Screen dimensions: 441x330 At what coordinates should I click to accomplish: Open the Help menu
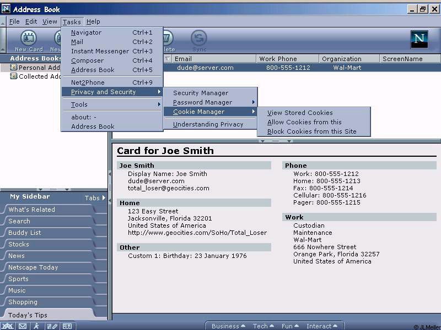93,21
